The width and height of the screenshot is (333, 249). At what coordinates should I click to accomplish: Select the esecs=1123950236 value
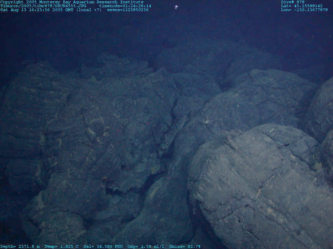[128, 10]
